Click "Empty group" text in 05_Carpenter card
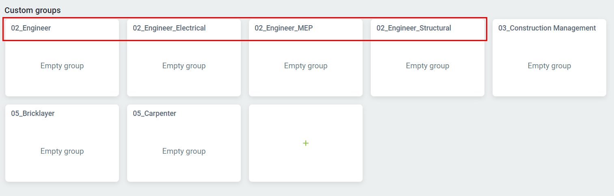Image resolution: width=614 pixels, height=196 pixels. point(184,151)
